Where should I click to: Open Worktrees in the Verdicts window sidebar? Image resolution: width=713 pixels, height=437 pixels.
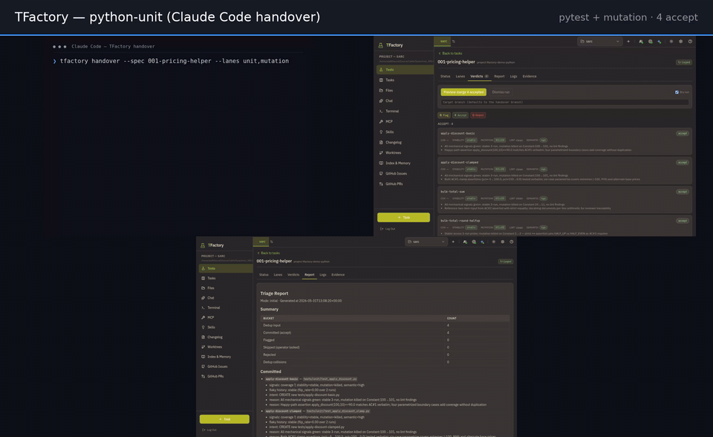pyautogui.click(x=405, y=153)
